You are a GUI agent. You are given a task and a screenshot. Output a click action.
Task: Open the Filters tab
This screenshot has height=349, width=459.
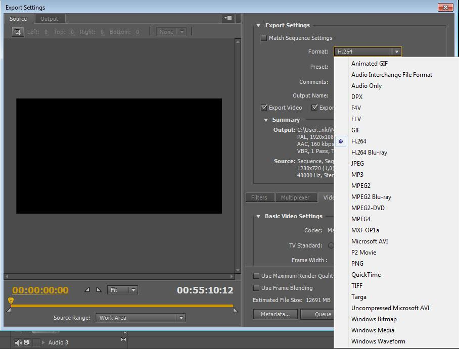point(259,197)
